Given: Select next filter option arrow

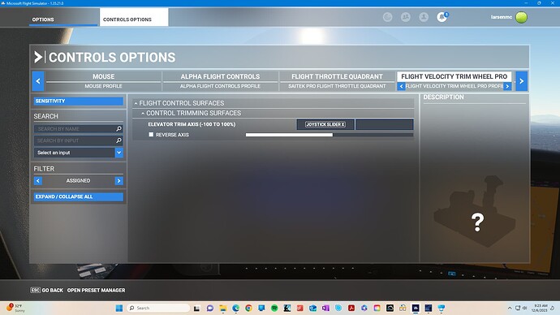Looking at the screenshot, I should click(x=119, y=181).
